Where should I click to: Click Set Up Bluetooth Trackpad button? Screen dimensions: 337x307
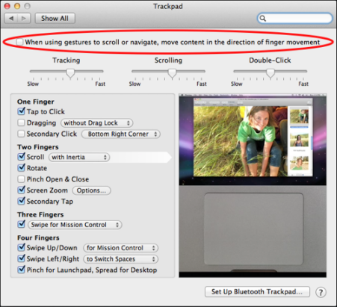[x=257, y=292]
